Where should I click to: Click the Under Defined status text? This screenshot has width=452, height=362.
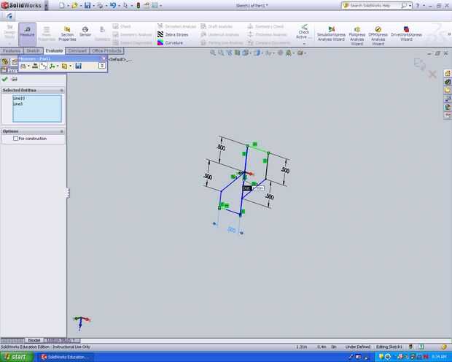(x=357, y=347)
